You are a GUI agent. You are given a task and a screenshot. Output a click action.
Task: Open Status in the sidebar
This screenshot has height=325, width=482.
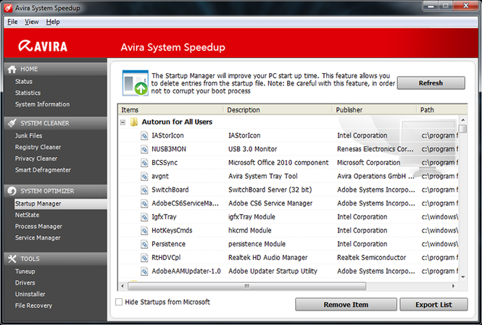click(x=24, y=82)
